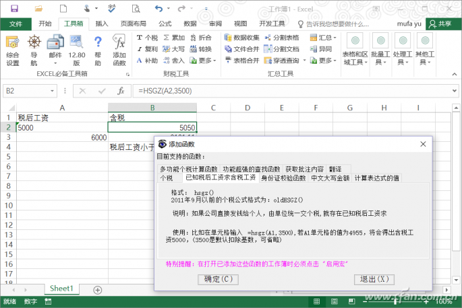462x308 pixels.
Task: Run spelling check icon in quick access toolbar
Action: (x=112, y=9)
